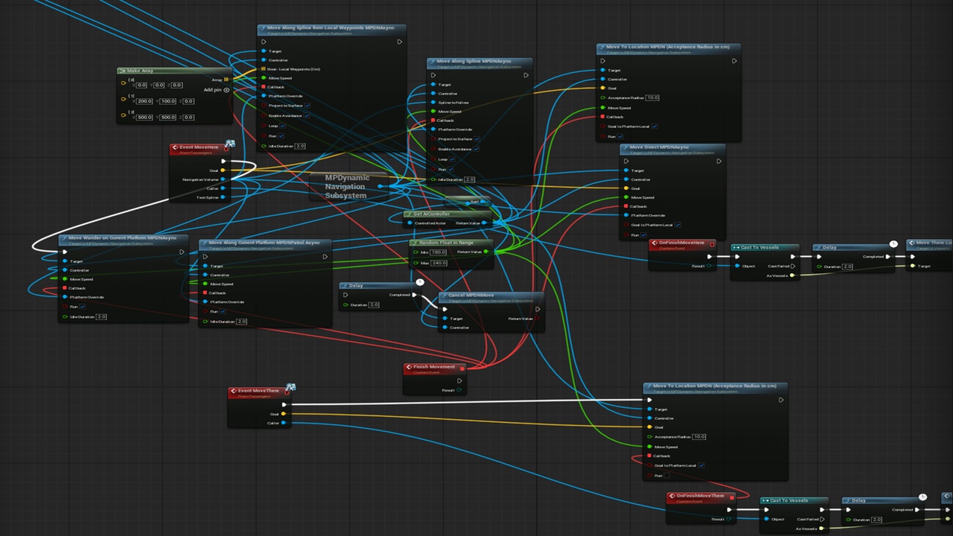The image size is (953, 536).
Task: Click the red delegate pin on Finish Movement
Action: pyautogui.click(x=462, y=368)
